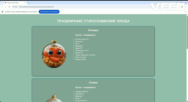This screenshot has height=102, width=188.
Task: Click the page's vertical scrollbar thumb
Action: coord(187,32)
